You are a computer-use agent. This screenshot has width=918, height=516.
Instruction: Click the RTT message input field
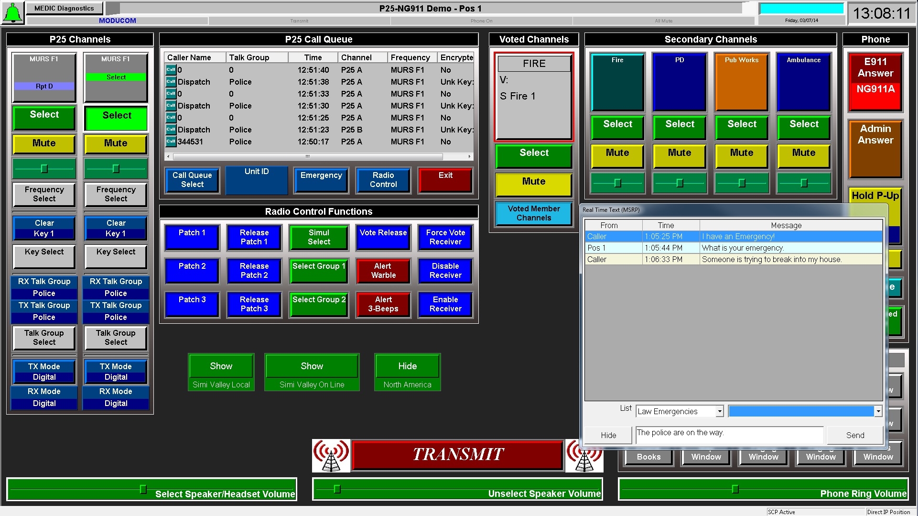[x=730, y=435]
